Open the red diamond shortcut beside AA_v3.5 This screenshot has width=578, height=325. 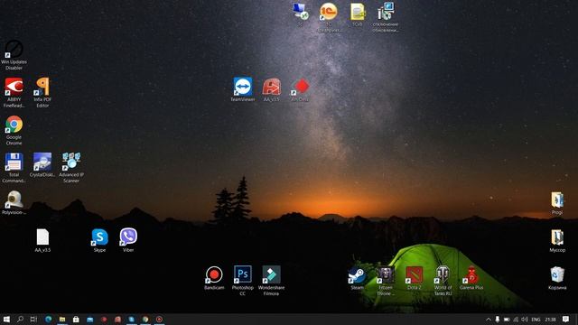[x=300, y=89]
